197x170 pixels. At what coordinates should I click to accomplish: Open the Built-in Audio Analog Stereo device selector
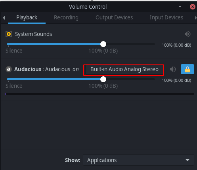(124, 69)
